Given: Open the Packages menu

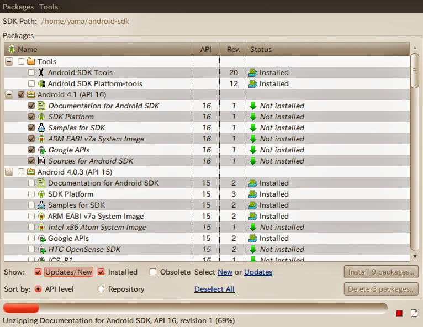Looking at the screenshot, I should (18, 7).
